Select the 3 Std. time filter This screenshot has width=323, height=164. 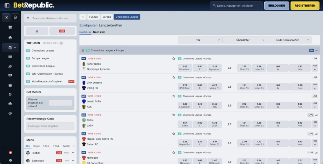coord(46,146)
